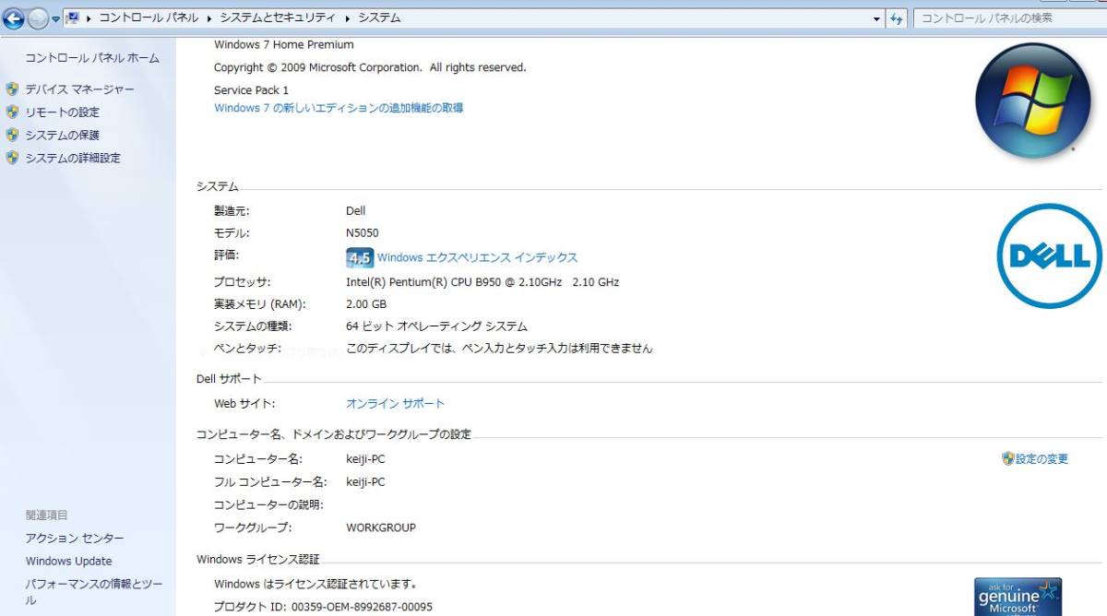Click WORKGROUP value

(x=381, y=528)
